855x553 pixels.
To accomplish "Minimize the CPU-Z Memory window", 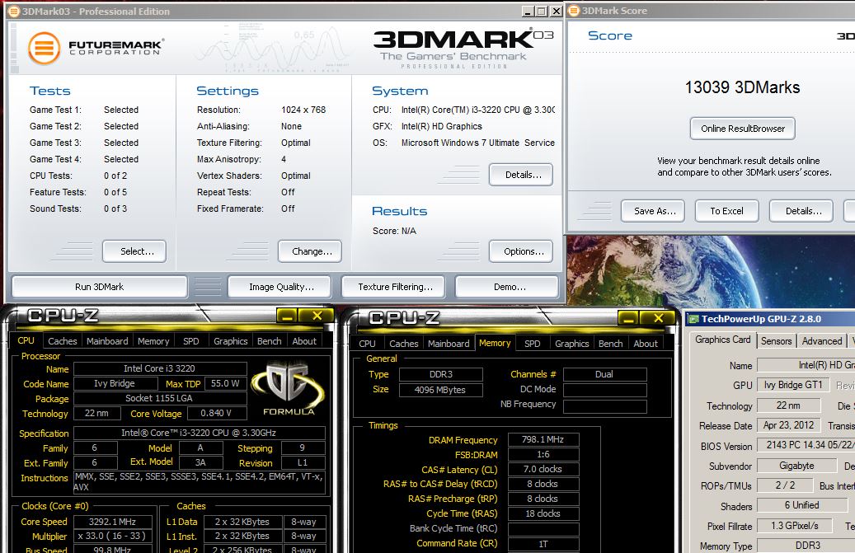I will point(629,318).
